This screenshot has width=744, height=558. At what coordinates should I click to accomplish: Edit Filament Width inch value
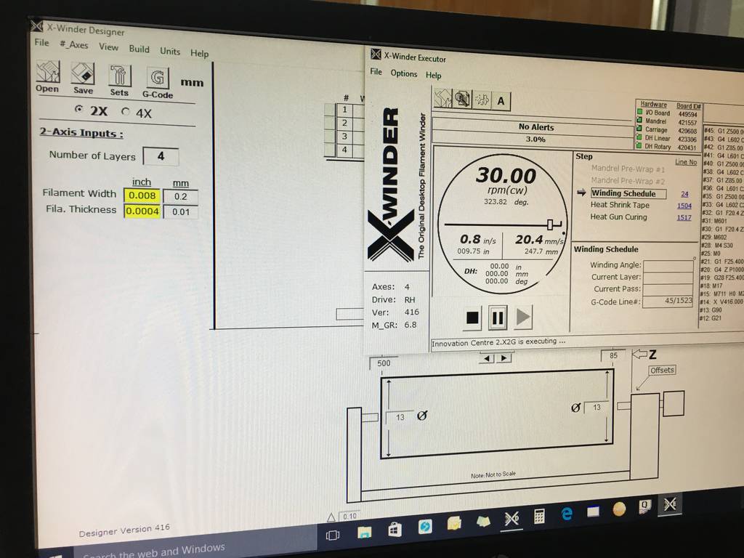pyautogui.click(x=142, y=195)
